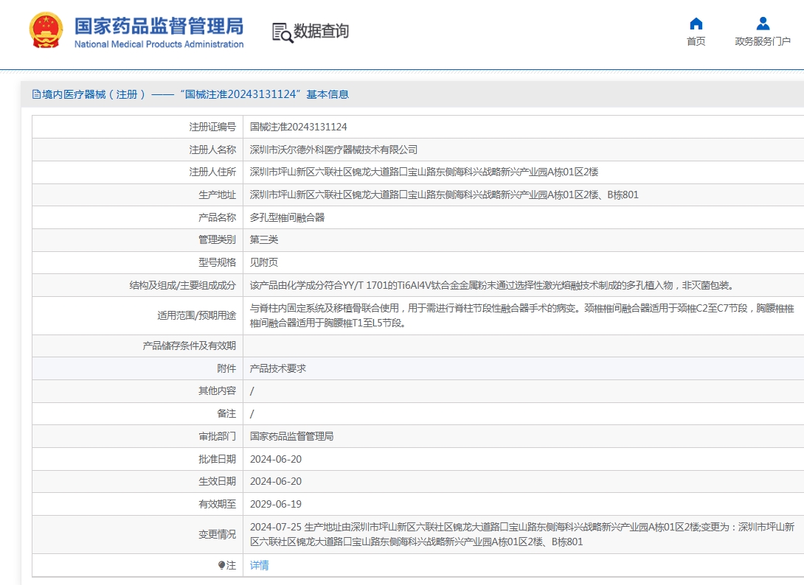Click the document icon before 境内医疗器械
This screenshot has height=585, width=804.
pos(36,94)
